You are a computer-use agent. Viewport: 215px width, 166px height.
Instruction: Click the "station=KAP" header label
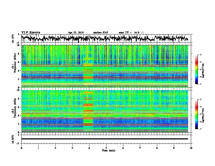[x=101, y=33]
